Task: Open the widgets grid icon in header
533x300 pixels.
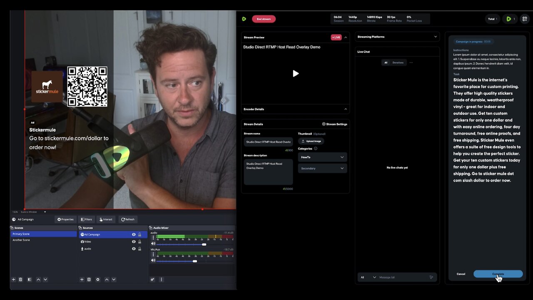Action: click(525, 19)
